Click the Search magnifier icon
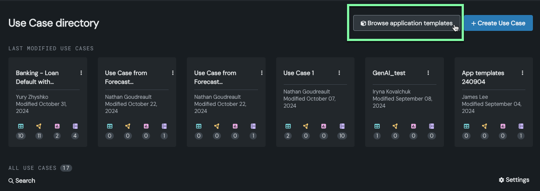Screen dimensions: 540x191 coord(11,181)
